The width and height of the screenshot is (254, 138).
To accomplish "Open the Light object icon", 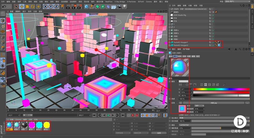I will (x=124, y=6).
